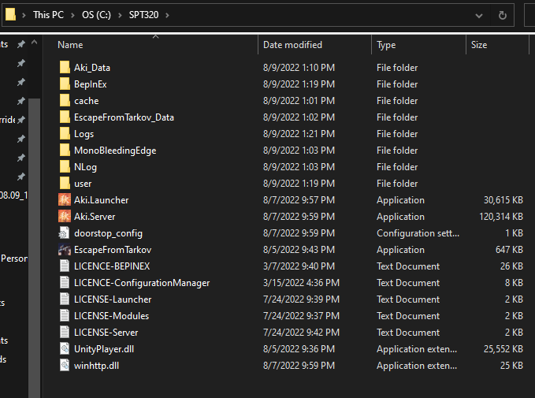Select the EscapeFromTarkov application name

click(x=113, y=250)
